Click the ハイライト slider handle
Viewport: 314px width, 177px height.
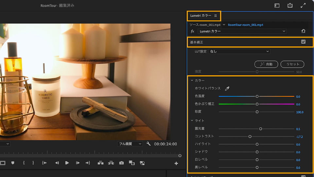click(x=257, y=144)
